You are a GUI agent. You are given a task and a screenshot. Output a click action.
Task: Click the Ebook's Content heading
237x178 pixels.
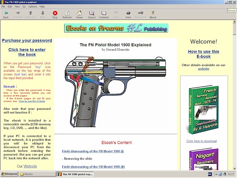117,142
